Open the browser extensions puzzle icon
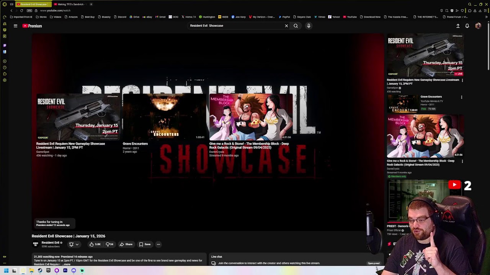Screen dimensions: 490x275 coord(470,11)
